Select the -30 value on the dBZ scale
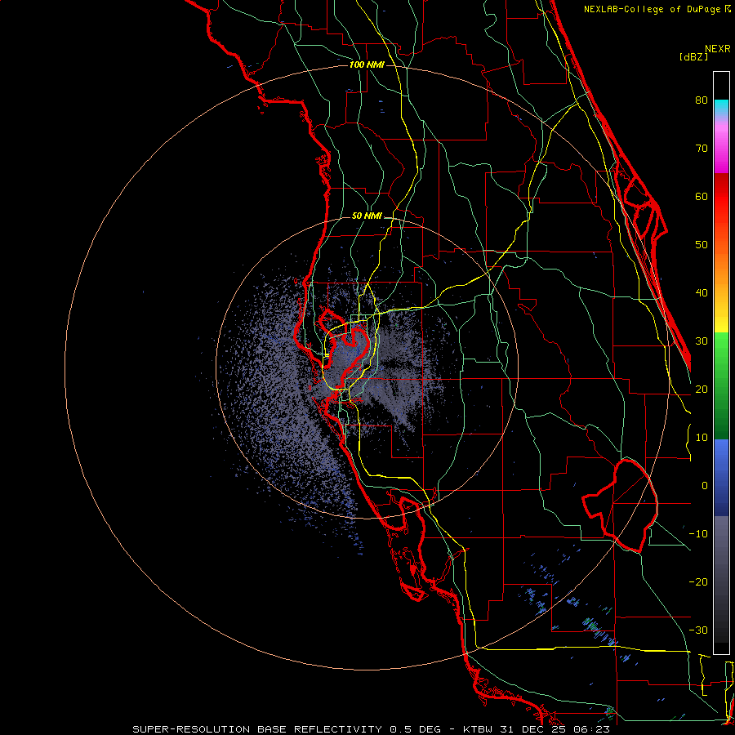 pos(698,630)
